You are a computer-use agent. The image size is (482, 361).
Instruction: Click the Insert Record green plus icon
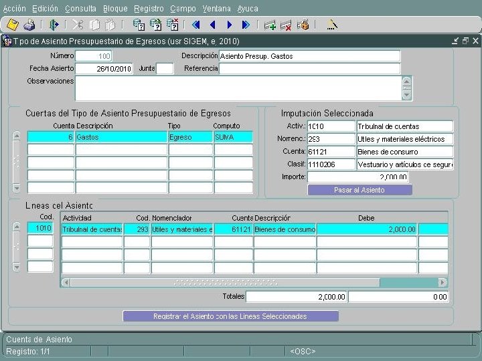(x=269, y=25)
